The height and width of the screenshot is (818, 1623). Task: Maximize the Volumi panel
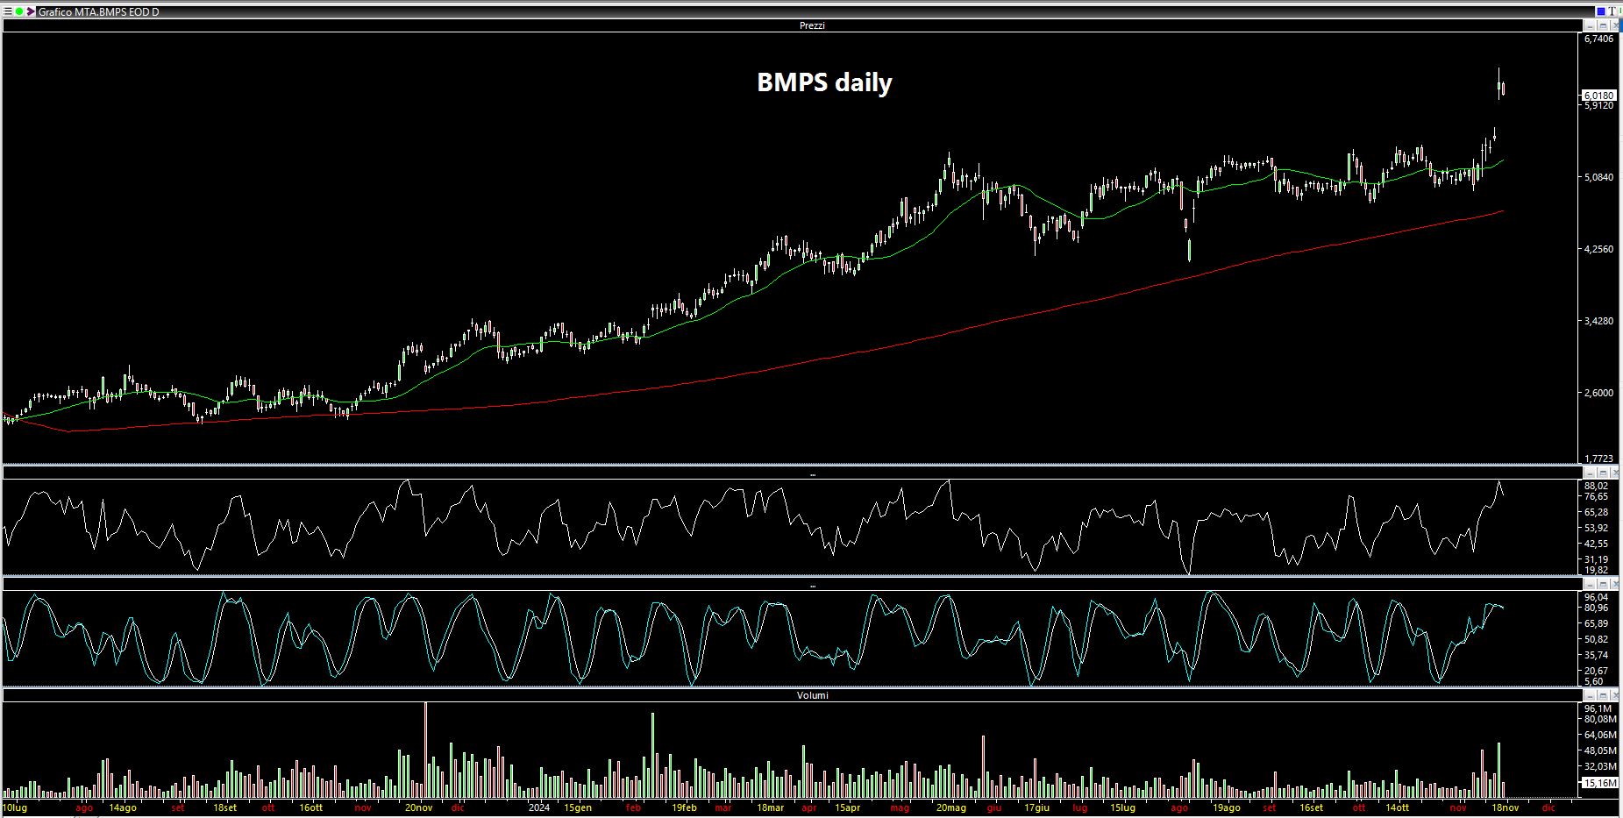[x=1603, y=695]
